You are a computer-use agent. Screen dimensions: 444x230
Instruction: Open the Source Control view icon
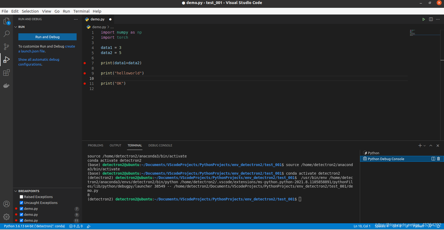[x=6, y=47]
